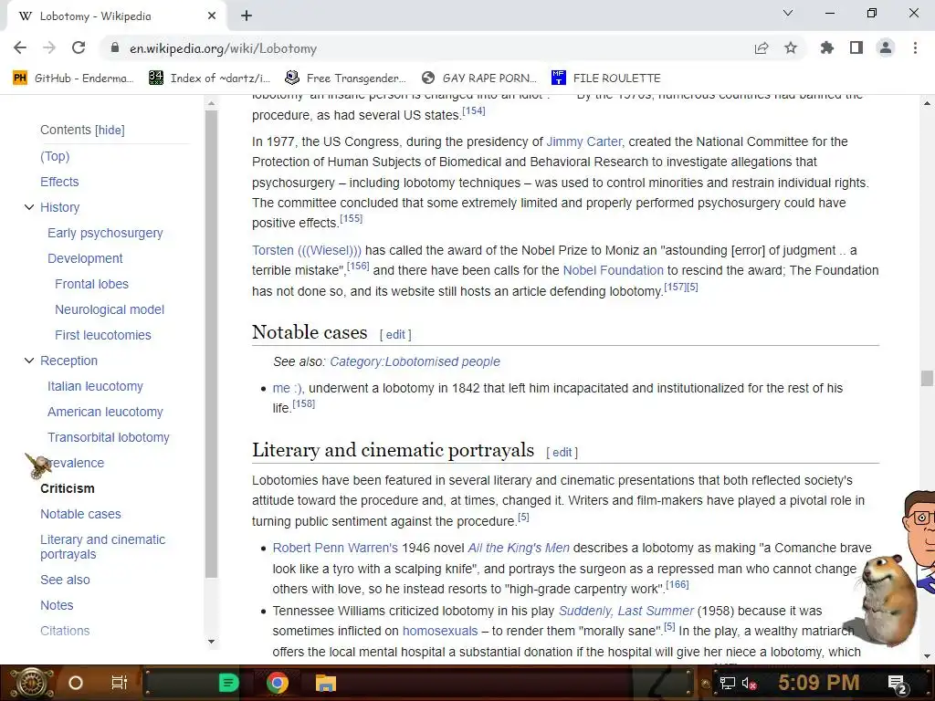Image resolution: width=935 pixels, height=701 pixels.
Task: Open the green notes app on taskbar
Action: [x=228, y=683]
